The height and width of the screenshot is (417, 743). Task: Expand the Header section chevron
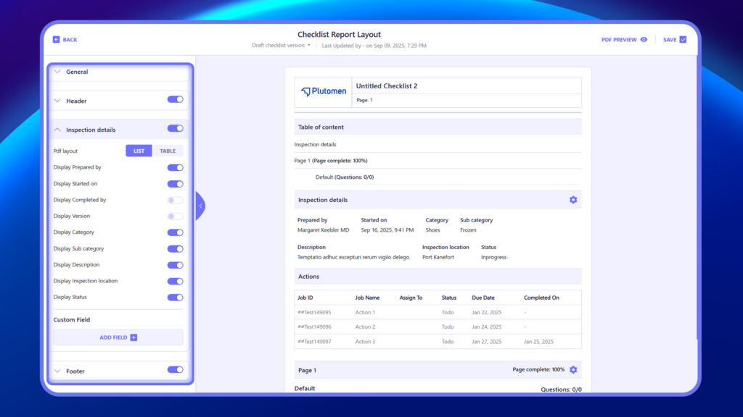coord(57,101)
